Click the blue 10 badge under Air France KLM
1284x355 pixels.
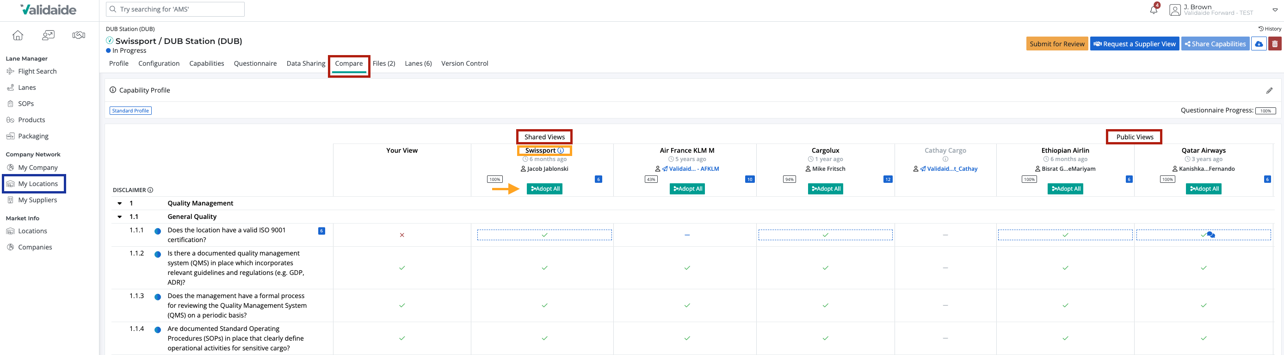[750, 180]
